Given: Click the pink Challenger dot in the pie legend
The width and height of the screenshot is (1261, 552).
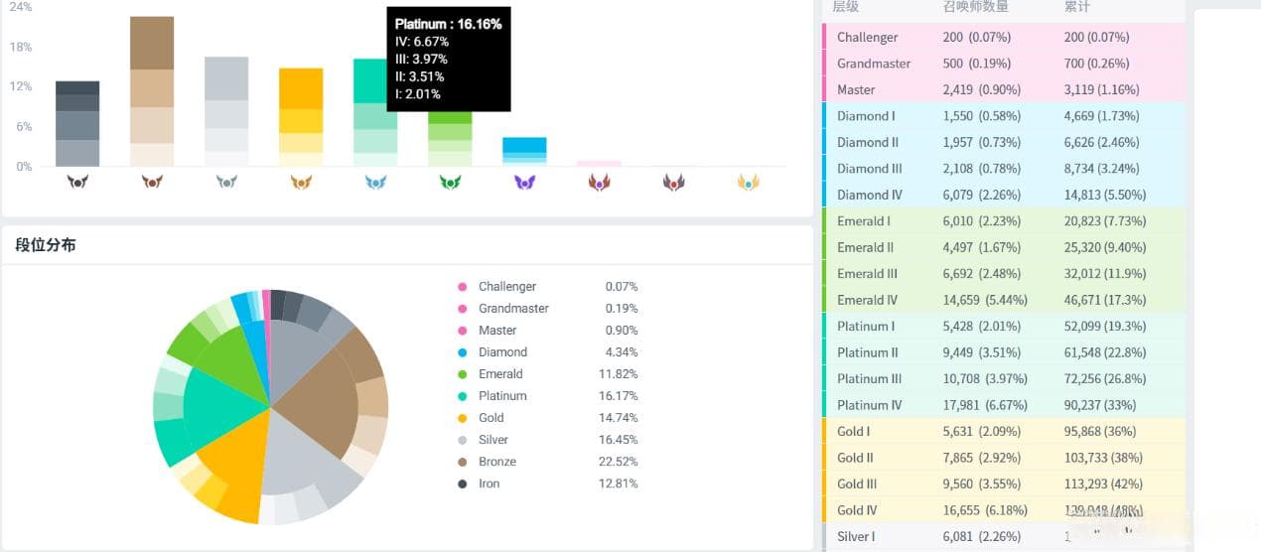Looking at the screenshot, I should point(462,287).
